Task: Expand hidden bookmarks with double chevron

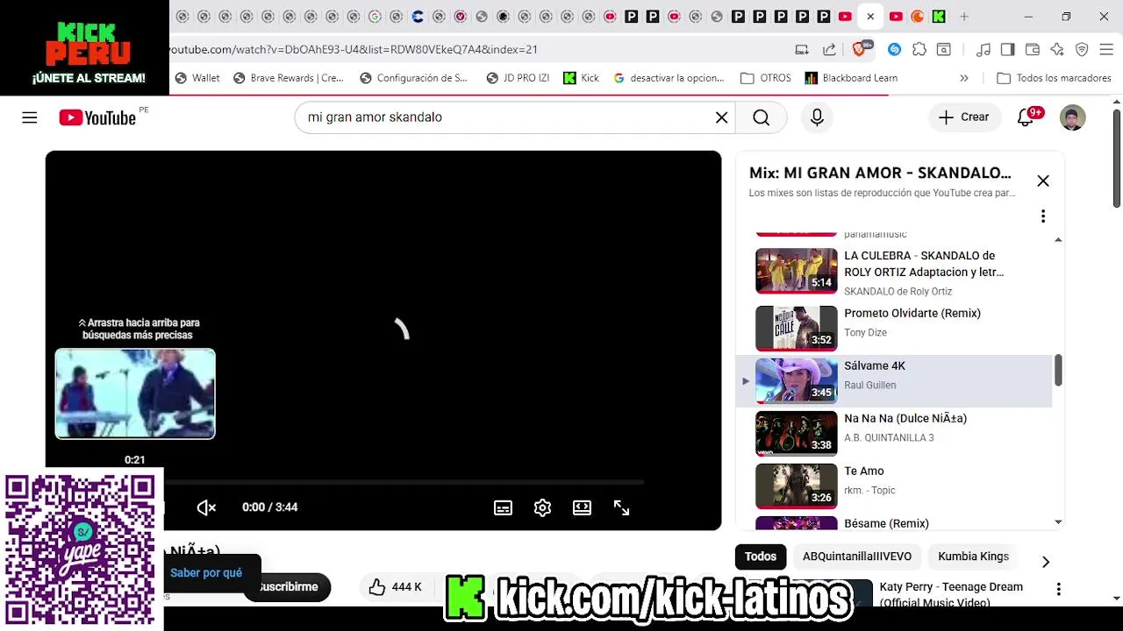Action: [x=963, y=78]
